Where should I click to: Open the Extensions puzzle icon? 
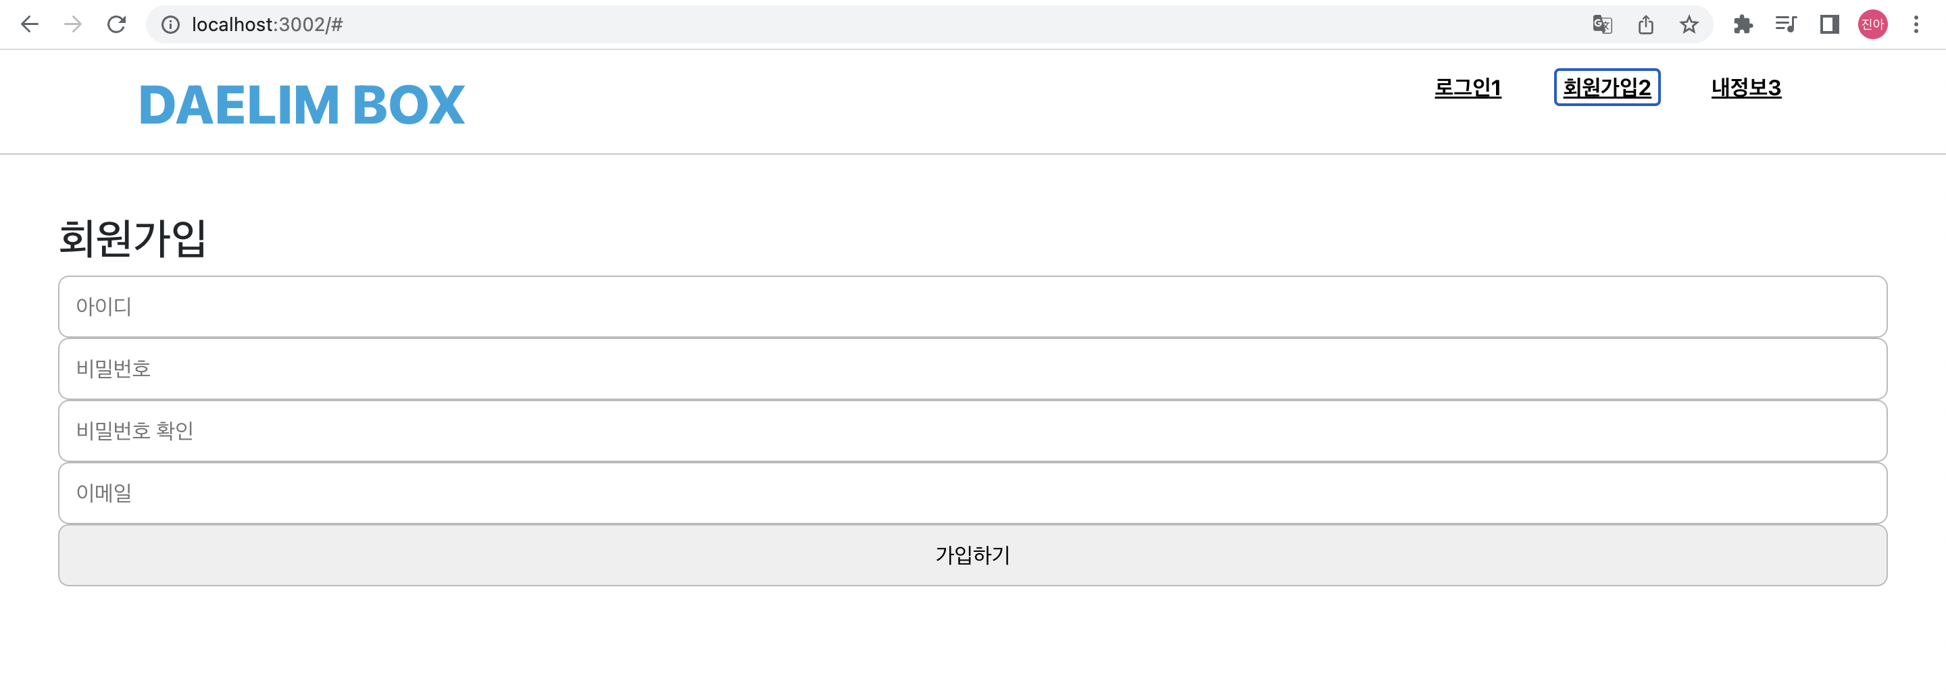[x=1743, y=25]
